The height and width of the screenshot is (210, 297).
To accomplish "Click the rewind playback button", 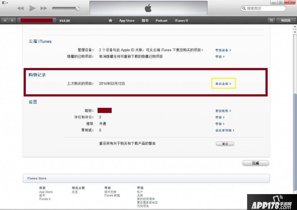I will (x=20, y=8).
